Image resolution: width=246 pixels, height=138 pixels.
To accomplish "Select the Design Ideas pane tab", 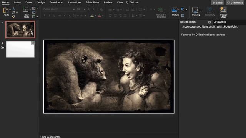I will [188, 22].
